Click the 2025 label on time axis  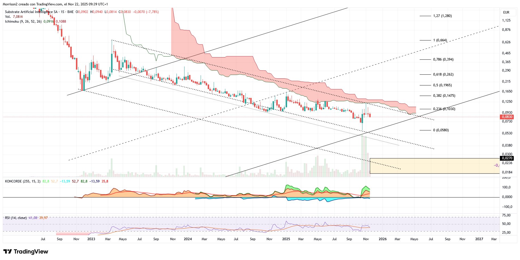tap(286, 239)
